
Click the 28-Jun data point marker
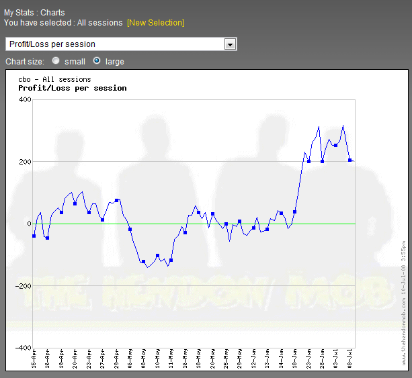click(x=322, y=161)
